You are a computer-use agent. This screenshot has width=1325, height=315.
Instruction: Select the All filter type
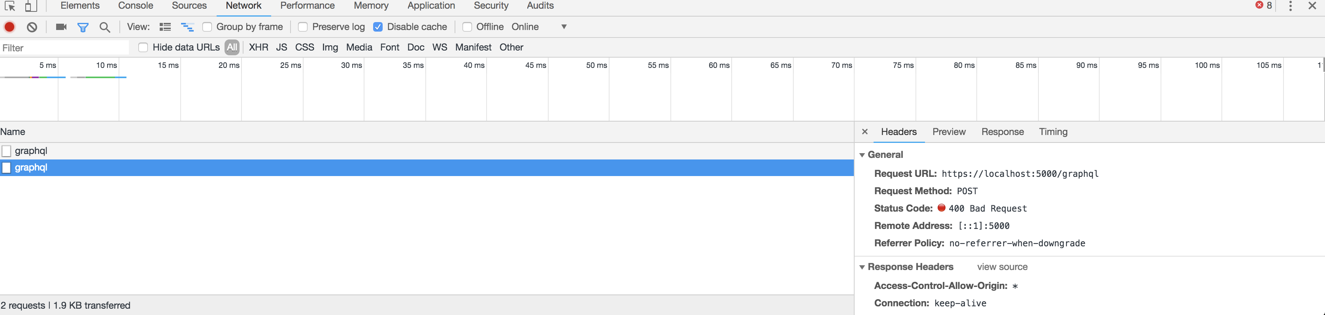coord(232,48)
